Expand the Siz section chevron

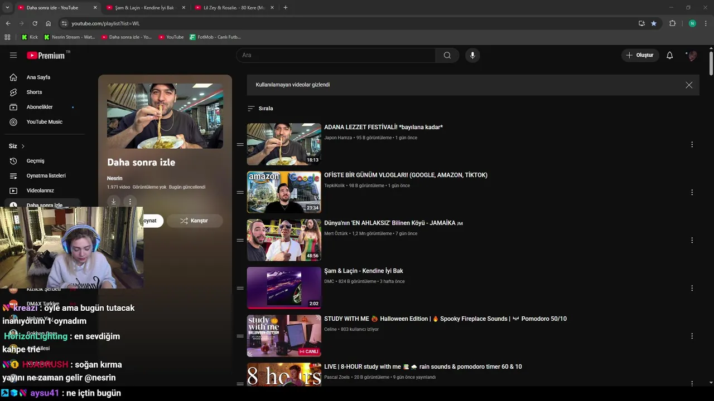click(23, 146)
